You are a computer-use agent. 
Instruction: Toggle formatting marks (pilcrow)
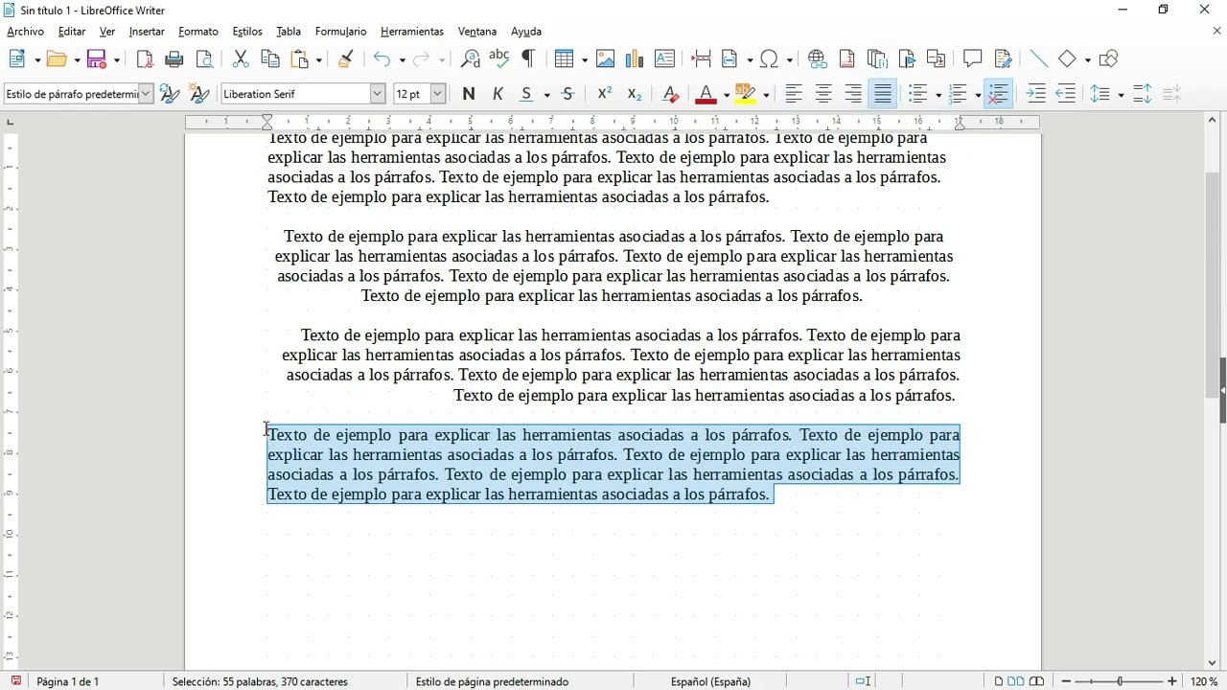[528, 59]
